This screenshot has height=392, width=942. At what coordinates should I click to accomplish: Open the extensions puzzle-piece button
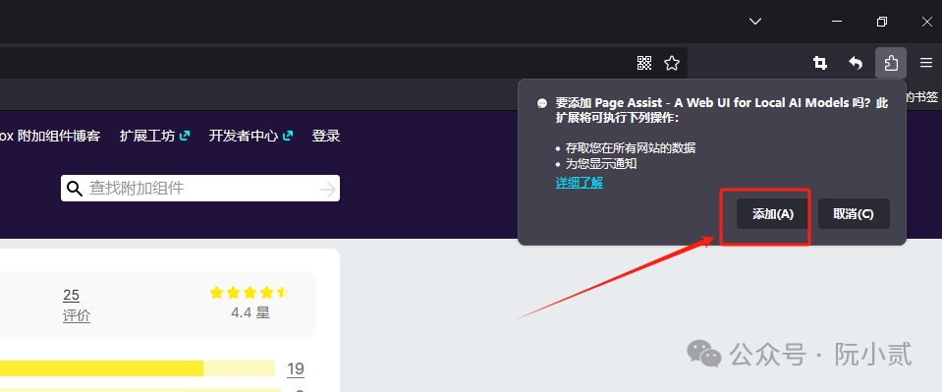pyautogui.click(x=891, y=63)
